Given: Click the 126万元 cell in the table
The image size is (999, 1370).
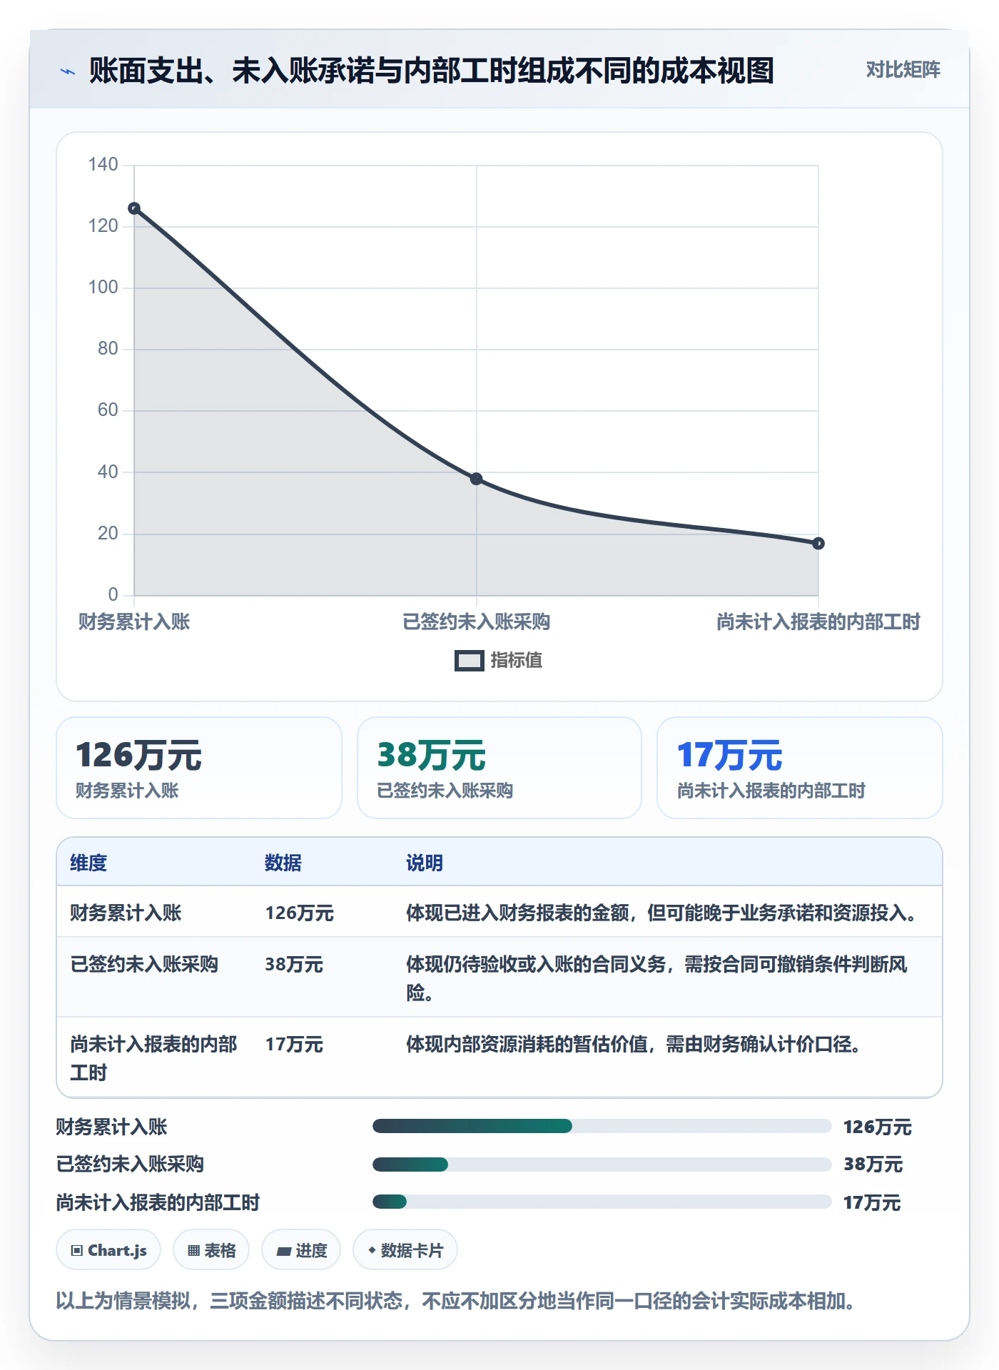Looking at the screenshot, I should tap(300, 913).
